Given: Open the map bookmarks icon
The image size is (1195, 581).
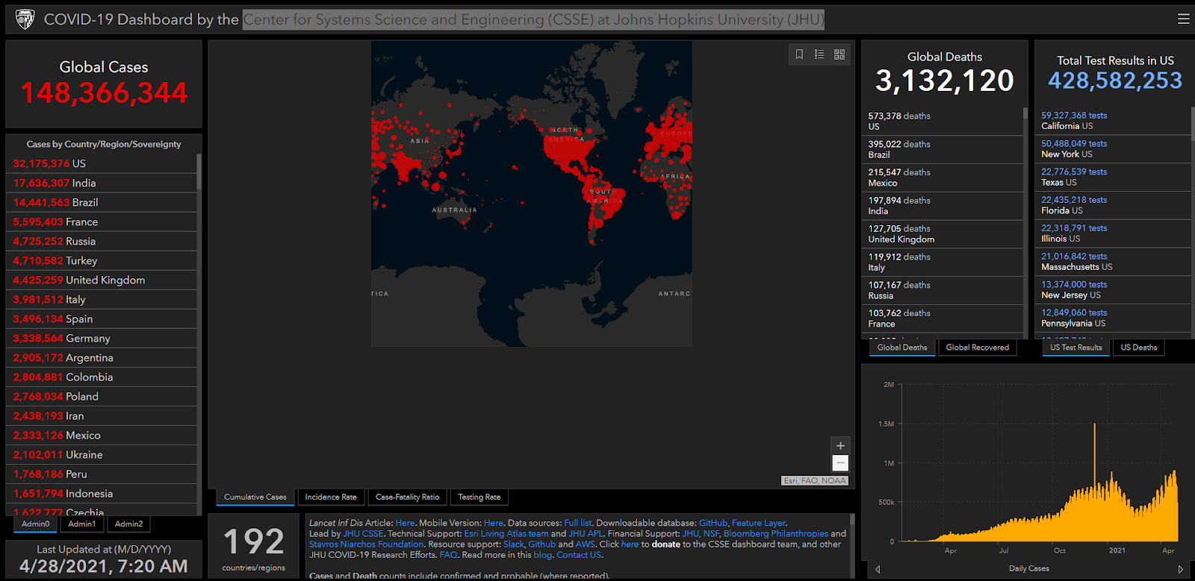Looking at the screenshot, I should [799, 54].
